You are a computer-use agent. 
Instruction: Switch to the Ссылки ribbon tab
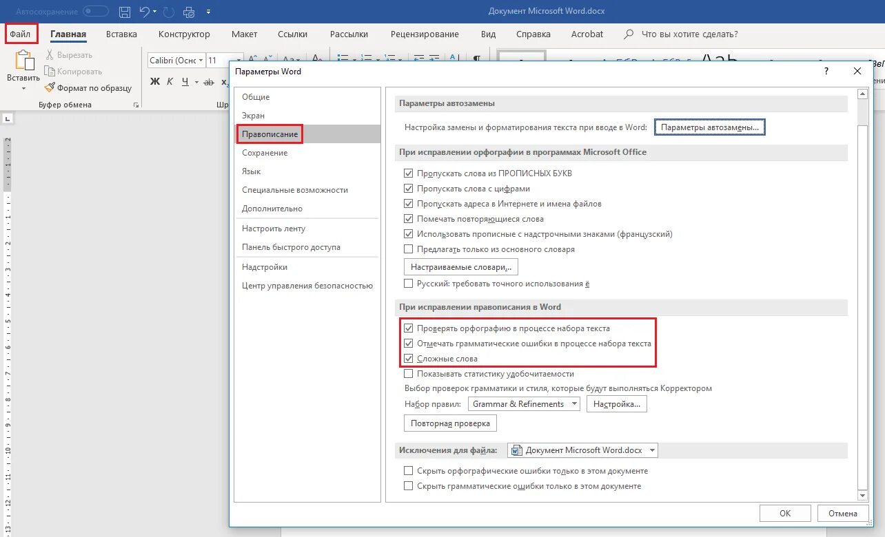(x=293, y=34)
